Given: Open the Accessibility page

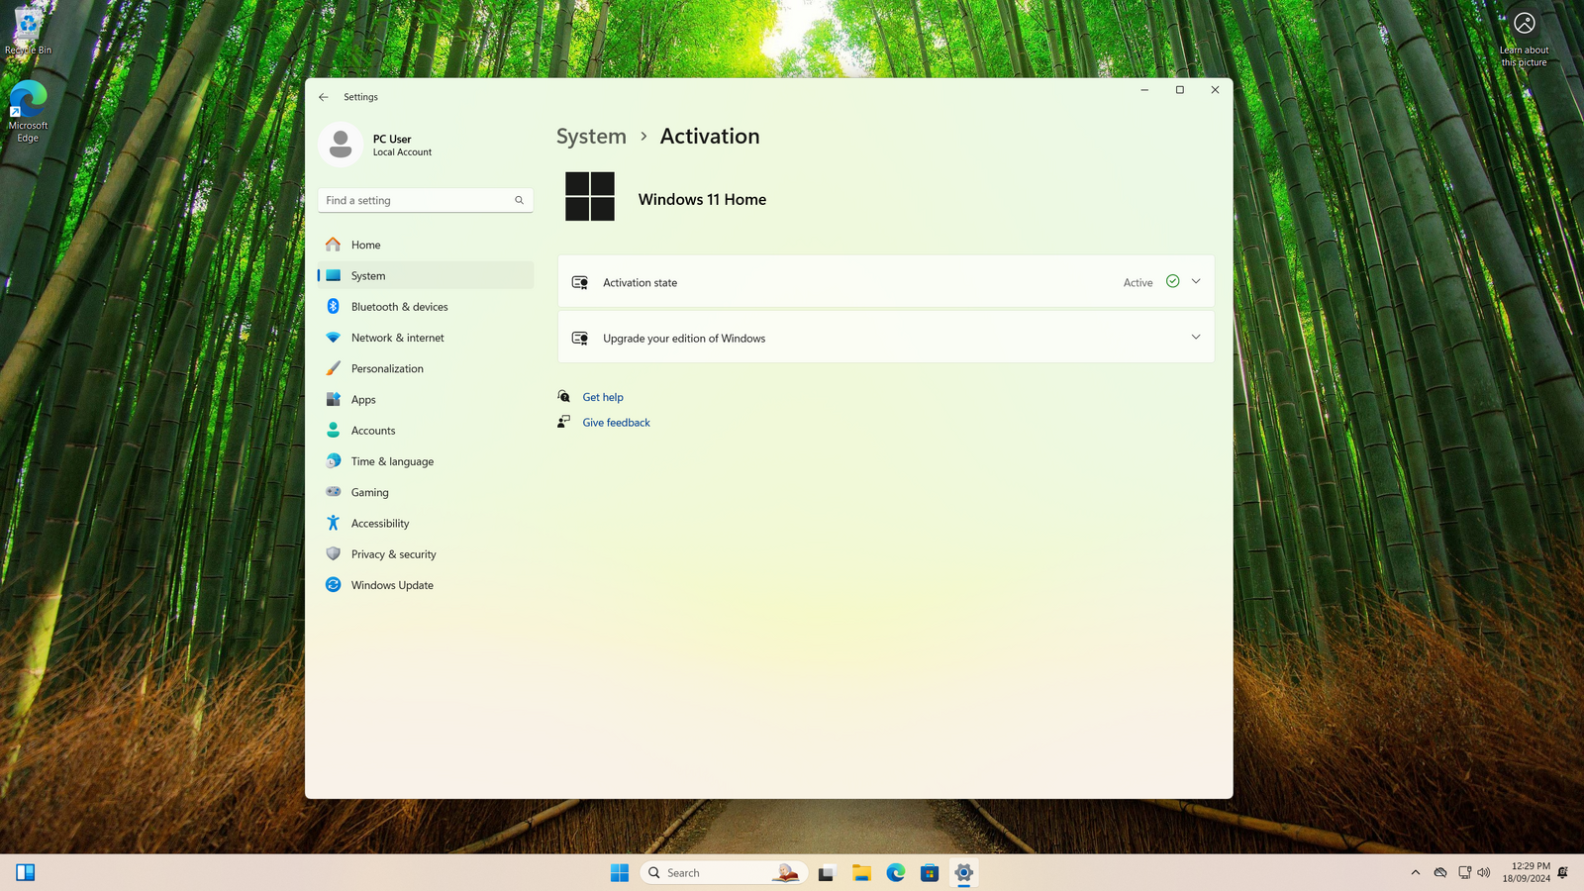Looking at the screenshot, I should tap(426, 524).
